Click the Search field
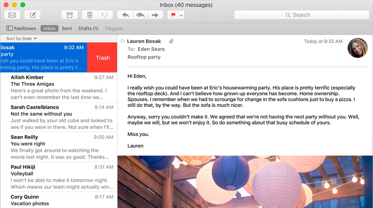 click(302, 15)
